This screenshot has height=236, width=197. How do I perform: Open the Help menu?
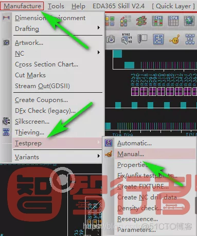[x=78, y=6]
